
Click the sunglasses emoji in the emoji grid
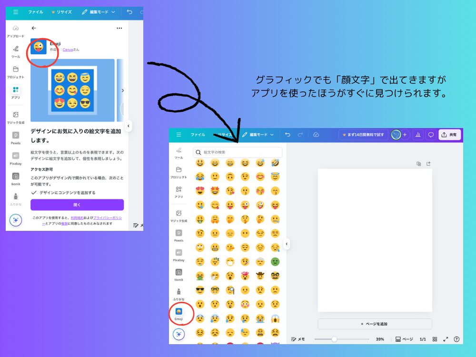199,290
